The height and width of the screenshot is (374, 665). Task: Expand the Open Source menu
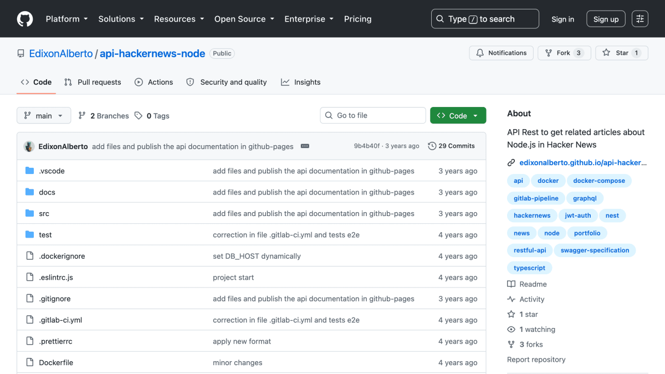click(244, 19)
